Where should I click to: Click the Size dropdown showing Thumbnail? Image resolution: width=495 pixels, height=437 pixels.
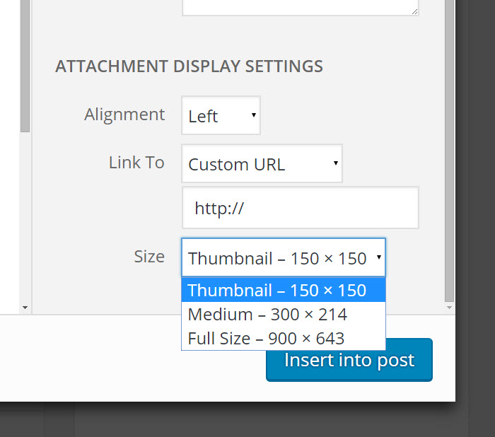pyautogui.click(x=283, y=258)
